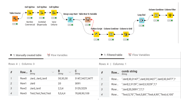Screen dimensions: 181x100
Task: Select the Table Row To Variable node
Action: (x=88, y=20)
